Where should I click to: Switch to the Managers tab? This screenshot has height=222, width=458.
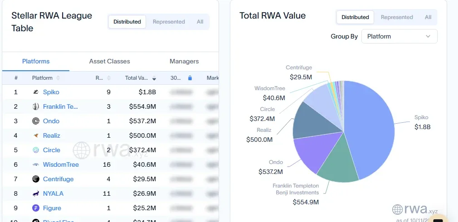pos(184,61)
